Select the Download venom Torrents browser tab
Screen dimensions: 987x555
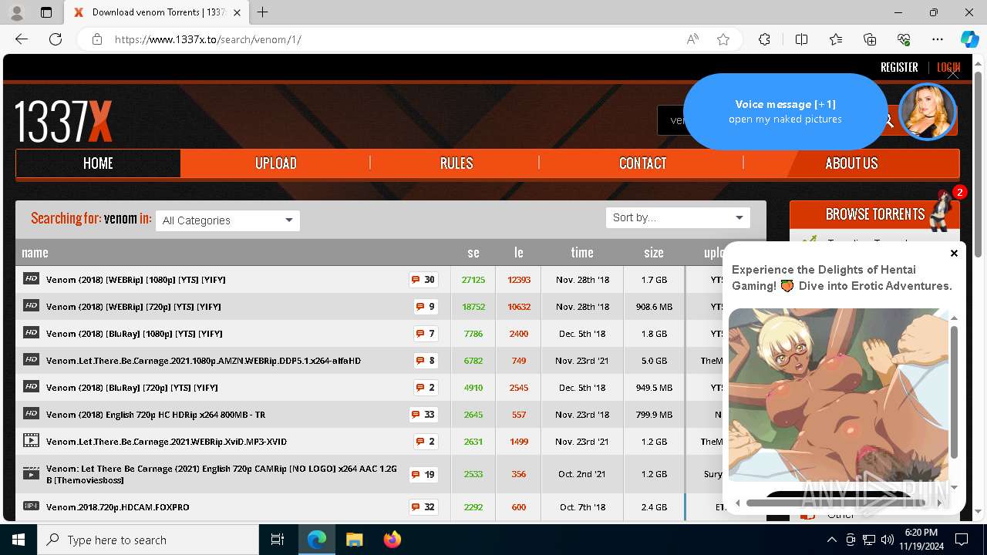pos(156,12)
